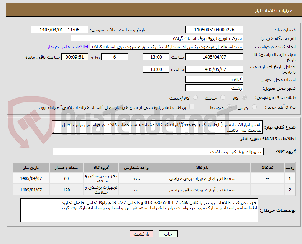Click the requester field سیداسماعیل مرتضوی

[166, 47]
